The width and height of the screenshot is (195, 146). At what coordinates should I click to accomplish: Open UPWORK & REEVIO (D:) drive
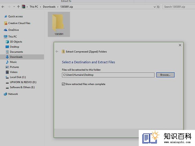(x=23, y=82)
